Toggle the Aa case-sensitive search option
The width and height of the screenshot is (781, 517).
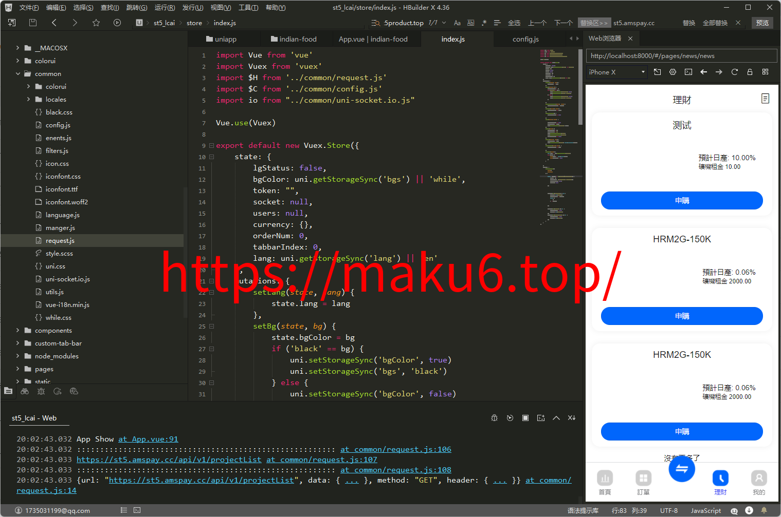[x=458, y=23]
